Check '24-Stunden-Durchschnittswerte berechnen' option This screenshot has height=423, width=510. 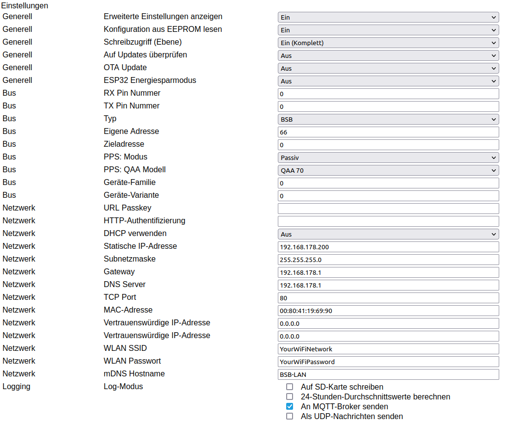tap(290, 397)
